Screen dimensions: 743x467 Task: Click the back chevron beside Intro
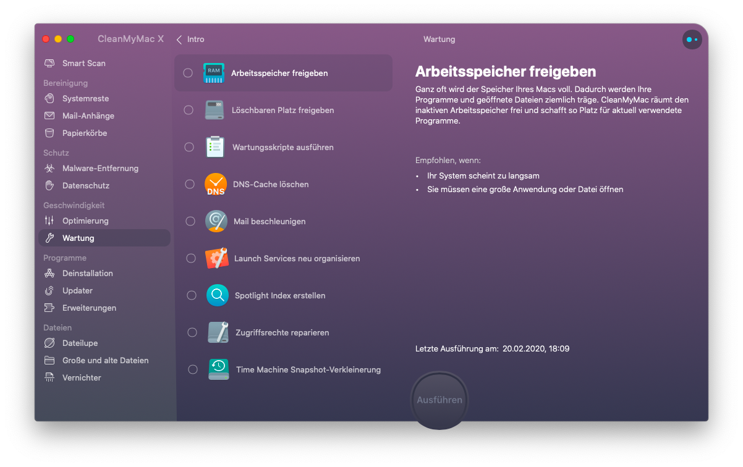[x=179, y=40]
